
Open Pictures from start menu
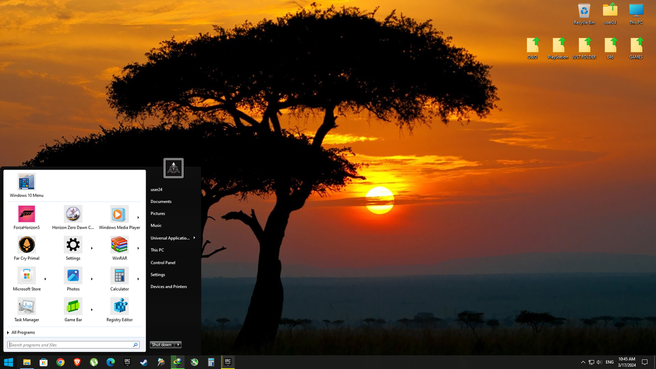tap(158, 213)
